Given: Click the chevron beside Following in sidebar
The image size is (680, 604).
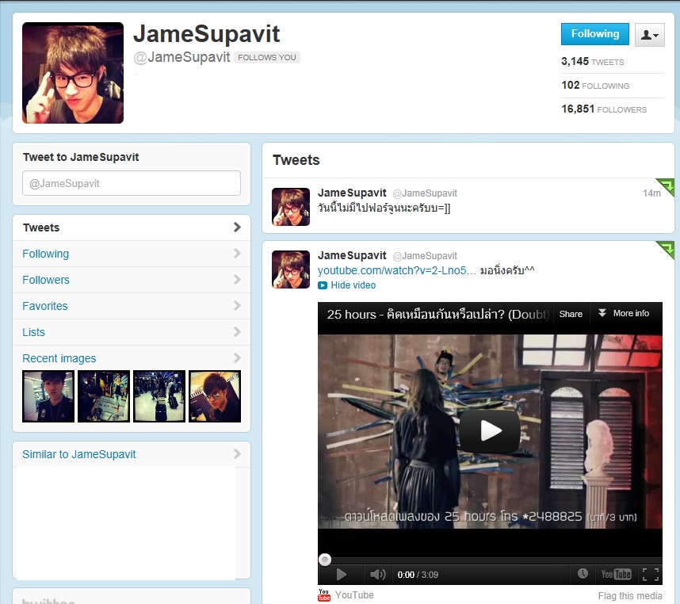Looking at the screenshot, I should coord(237,253).
